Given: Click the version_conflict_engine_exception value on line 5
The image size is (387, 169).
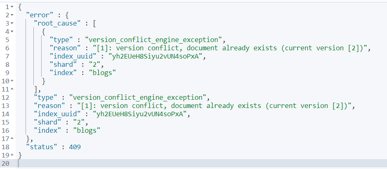Looking at the screenshot, I should click(153, 40).
